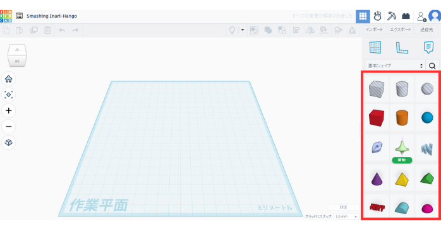The height and width of the screenshot is (230, 441).
Task: Open the Bricks mode icon
Action: [406, 16]
